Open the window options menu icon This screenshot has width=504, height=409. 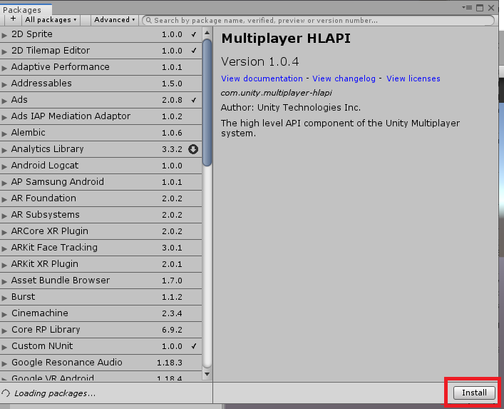[467, 7]
